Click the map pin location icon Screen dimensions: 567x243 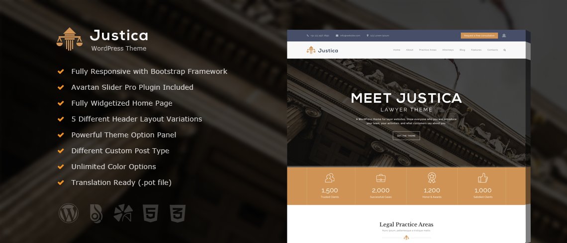click(368, 36)
